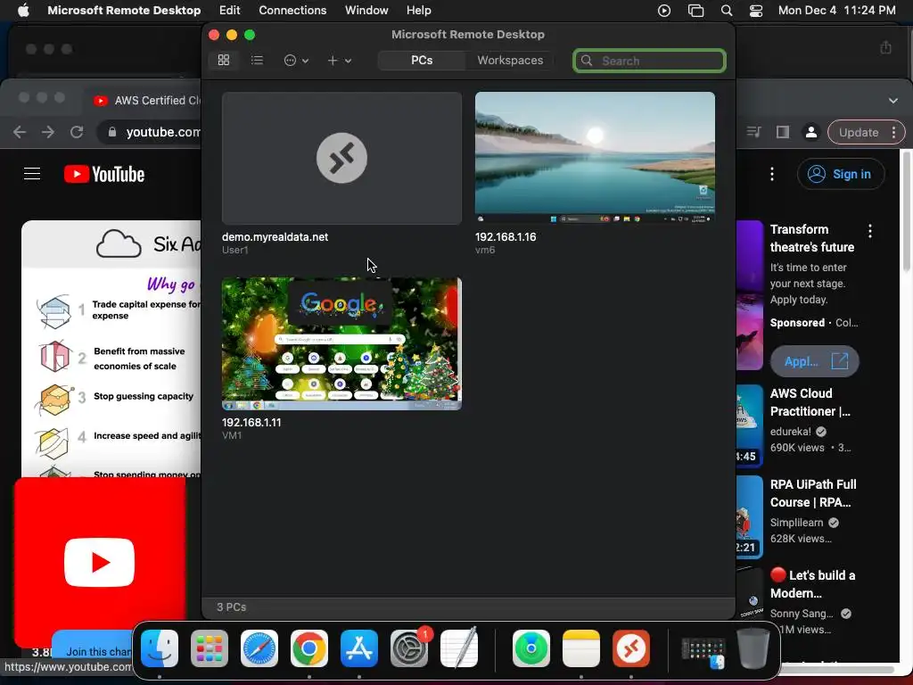
Task: Click the share icon in the background window
Action: (885, 48)
